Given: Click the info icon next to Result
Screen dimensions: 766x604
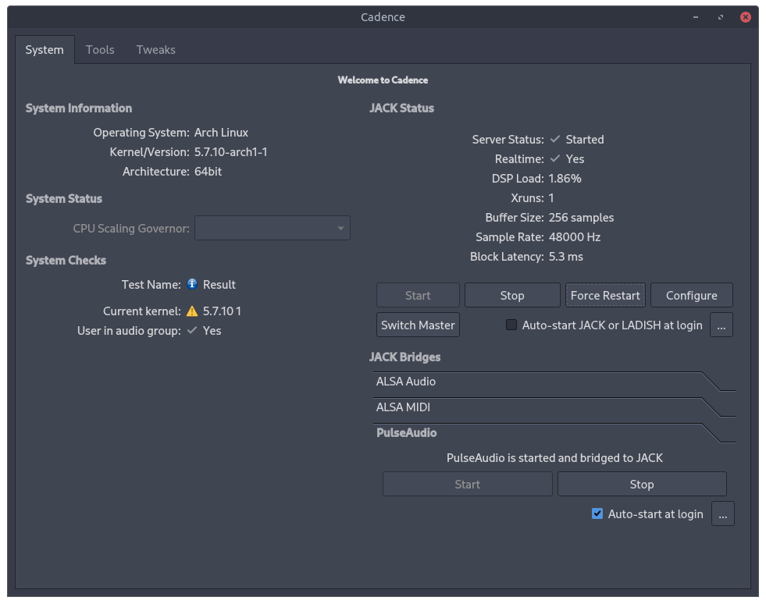Looking at the screenshot, I should (x=192, y=284).
